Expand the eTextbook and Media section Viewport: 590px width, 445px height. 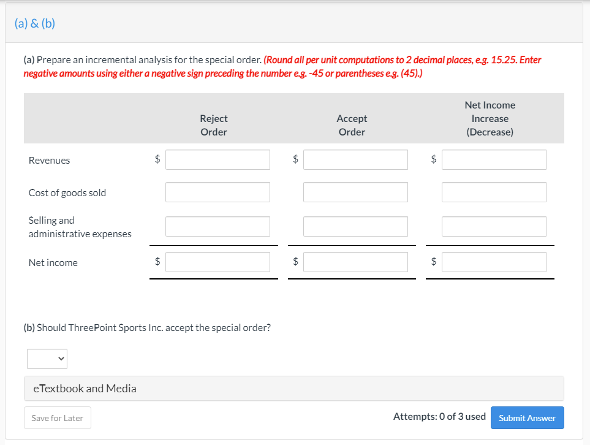click(85, 388)
